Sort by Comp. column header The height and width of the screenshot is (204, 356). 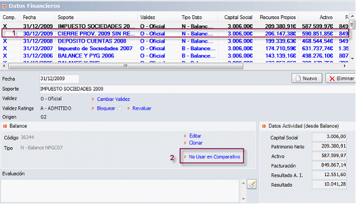pyautogui.click(x=9, y=18)
